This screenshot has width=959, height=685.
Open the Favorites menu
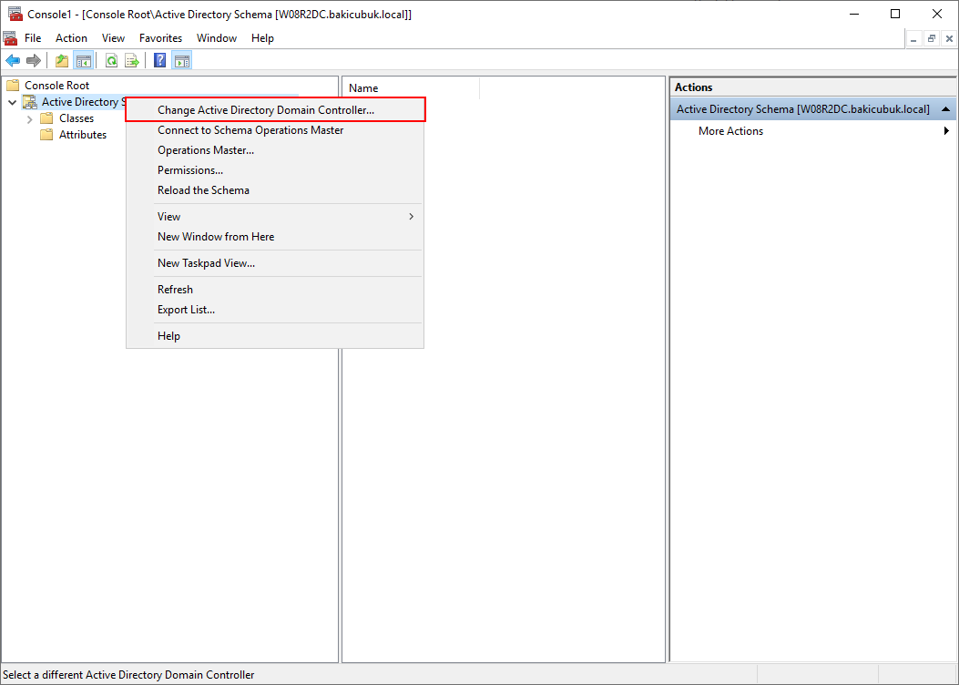point(161,38)
